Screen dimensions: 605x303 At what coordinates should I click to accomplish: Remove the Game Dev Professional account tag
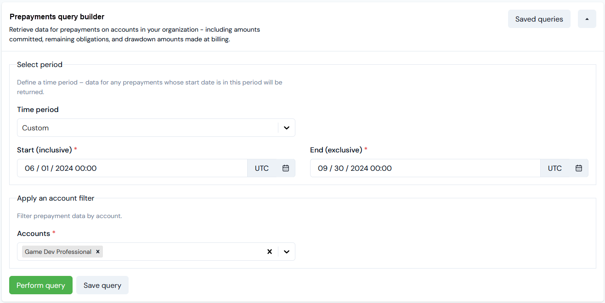[x=98, y=252]
